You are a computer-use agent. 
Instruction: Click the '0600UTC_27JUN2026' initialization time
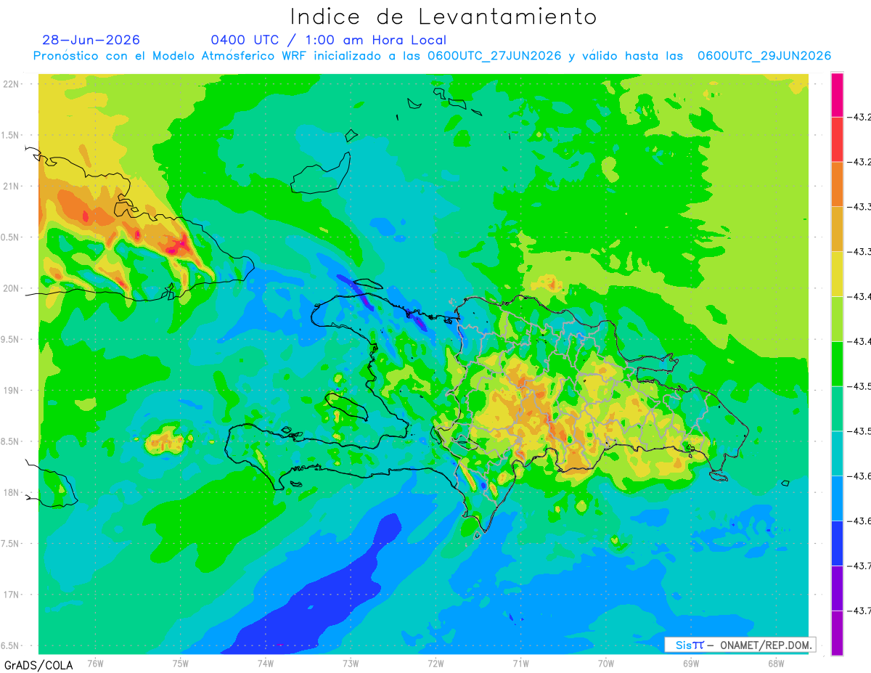point(494,56)
